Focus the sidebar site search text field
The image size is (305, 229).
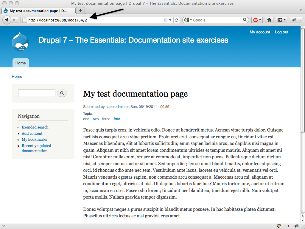pos(37,93)
